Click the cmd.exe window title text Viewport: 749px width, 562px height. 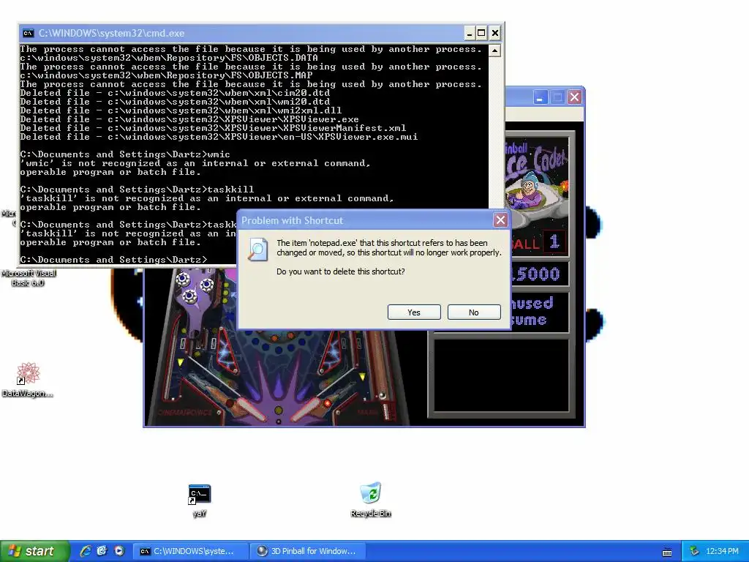111,33
